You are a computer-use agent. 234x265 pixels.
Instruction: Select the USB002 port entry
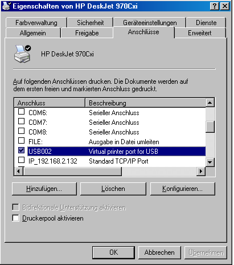pyautogui.click(x=110, y=152)
